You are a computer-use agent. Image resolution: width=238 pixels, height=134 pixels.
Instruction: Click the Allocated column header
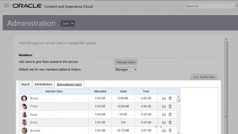[100, 91]
